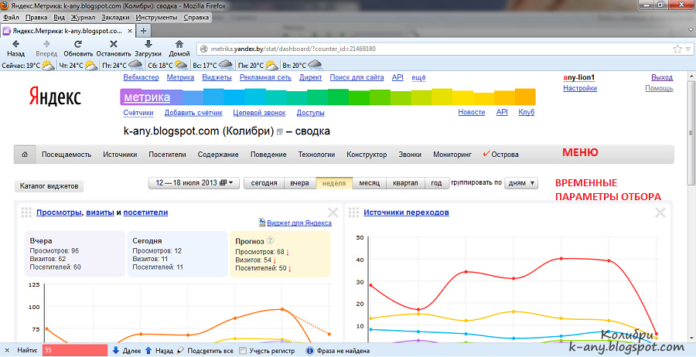The width and height of the screenshot is (696, 357).
Task: Open the Целевой звонок link
Action: click(259, 113)
